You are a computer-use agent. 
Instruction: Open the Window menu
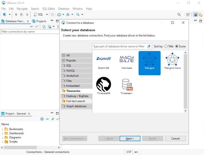(x=78, y=9)
